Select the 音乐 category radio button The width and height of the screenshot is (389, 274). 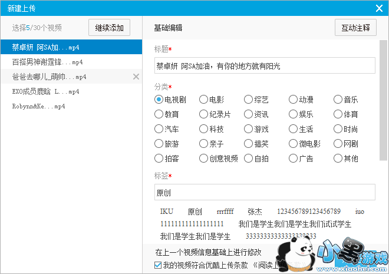pyautogui.click(x=338, y=100)
